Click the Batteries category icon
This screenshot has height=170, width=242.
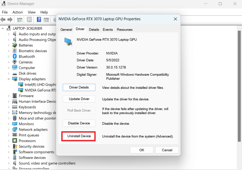point(15,45)
